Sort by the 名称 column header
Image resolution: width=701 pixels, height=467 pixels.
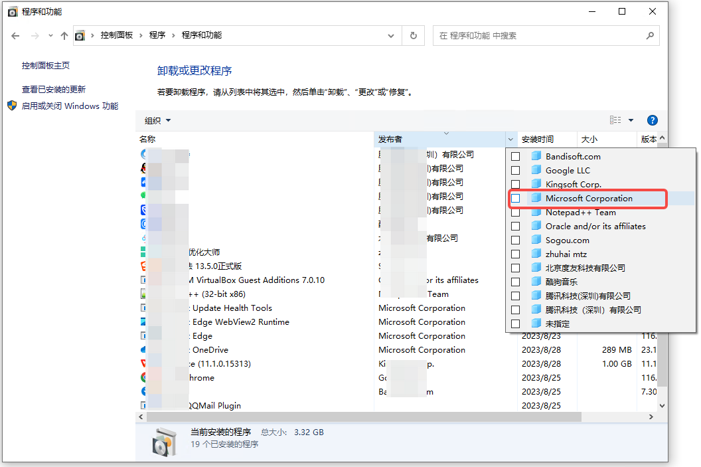254,139
